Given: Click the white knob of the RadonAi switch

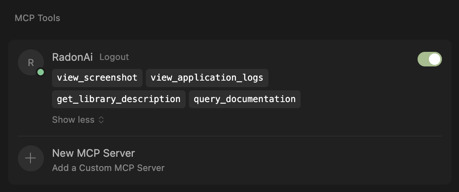Looking at the screenshot, I should [435, 59].
